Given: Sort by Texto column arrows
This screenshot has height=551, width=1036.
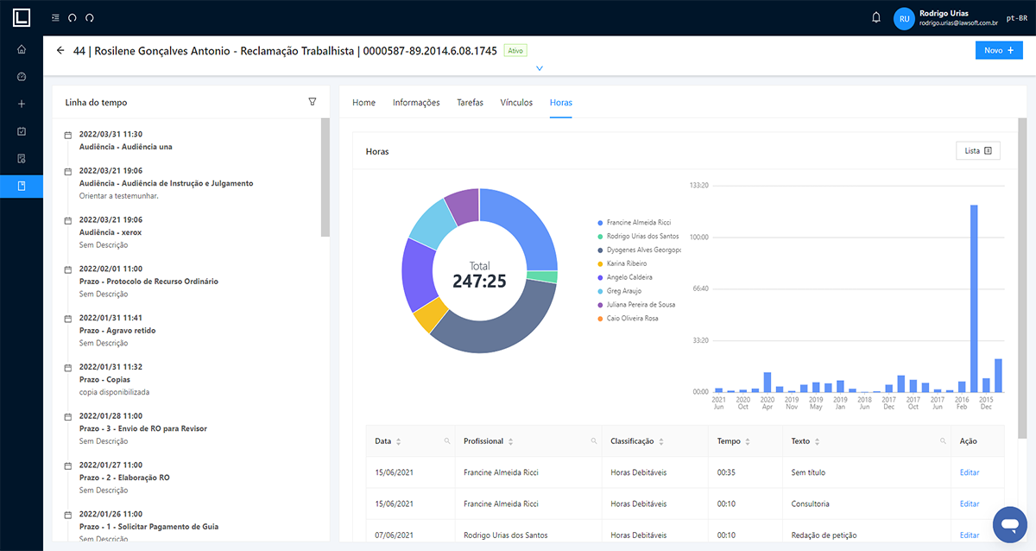Looking at the screenshot, I should (818, 441).
